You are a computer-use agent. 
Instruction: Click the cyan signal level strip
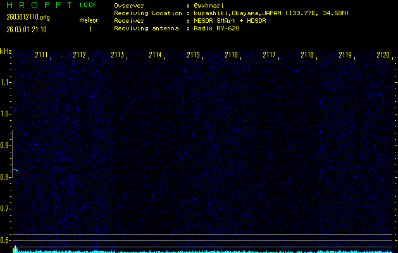point(202,250)
